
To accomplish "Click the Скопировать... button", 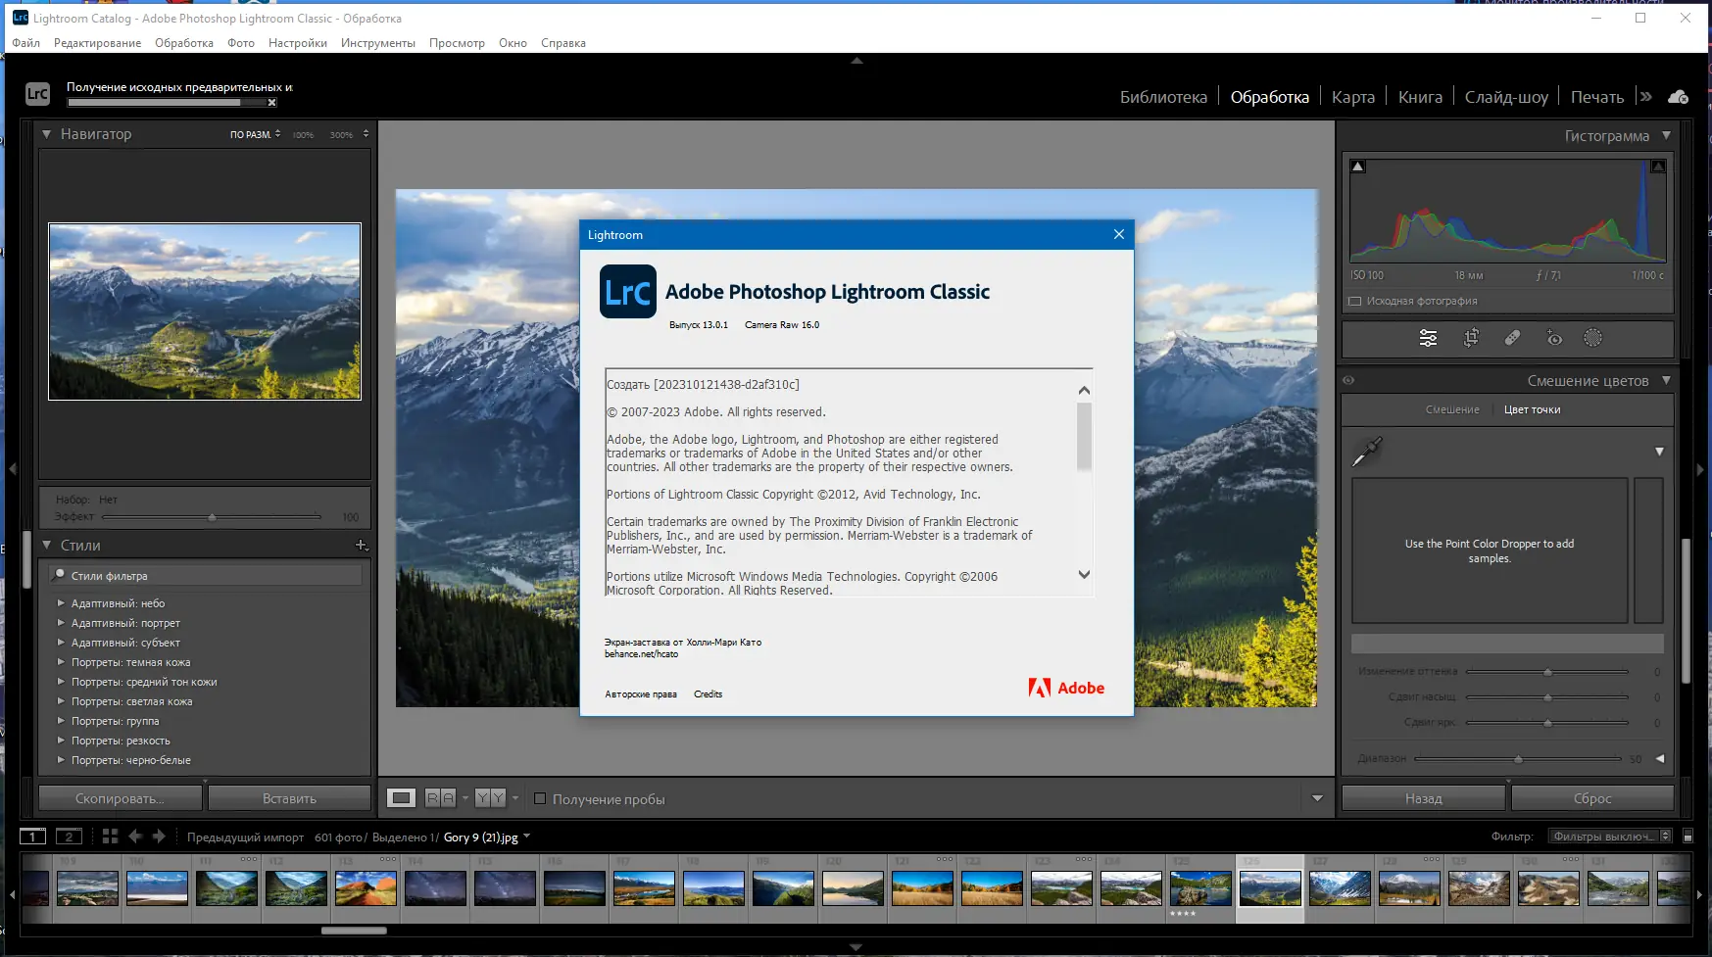I will [x=121, y=798].
